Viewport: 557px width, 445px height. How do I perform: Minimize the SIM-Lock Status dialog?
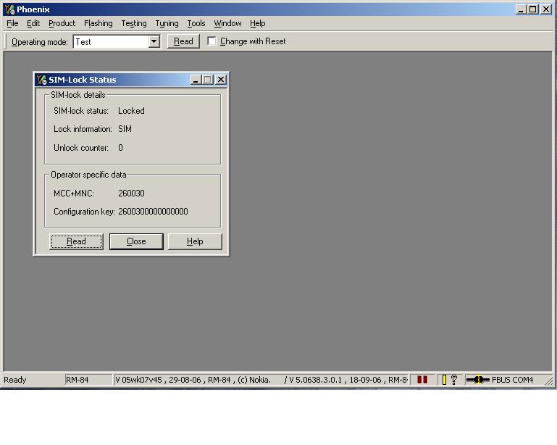coord(196,80)
